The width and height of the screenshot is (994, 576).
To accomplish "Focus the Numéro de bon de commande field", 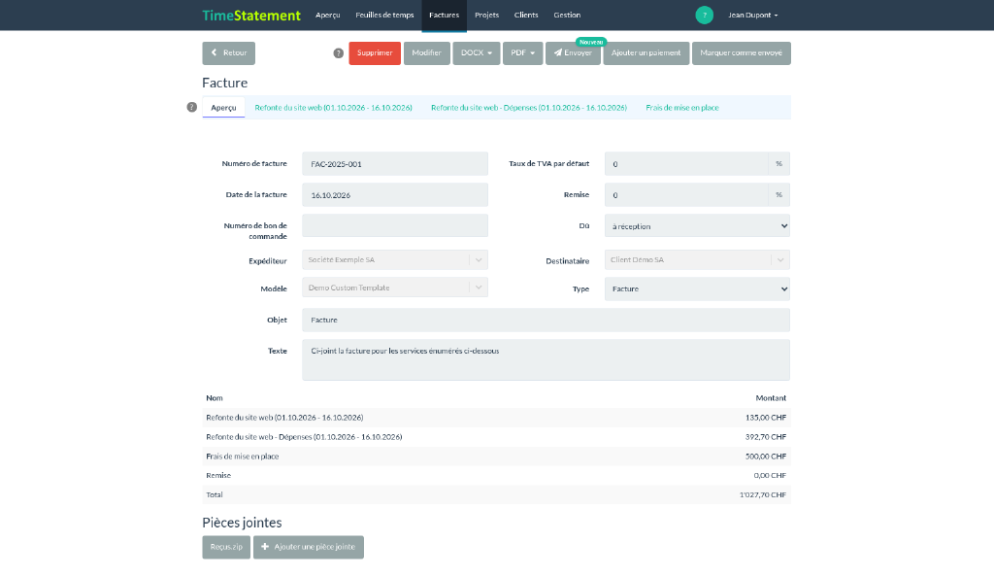I will click(x=395, y=225).
